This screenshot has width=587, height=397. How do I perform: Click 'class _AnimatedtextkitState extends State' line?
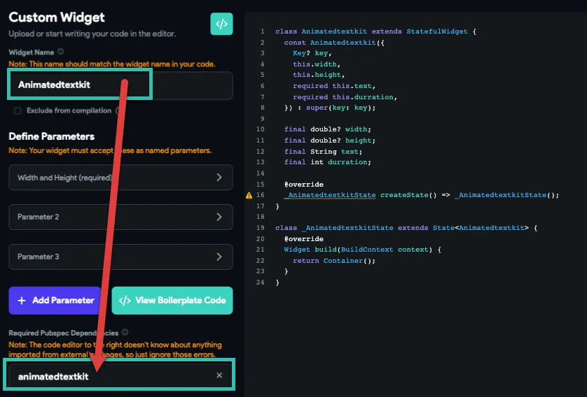click(406, 228)
